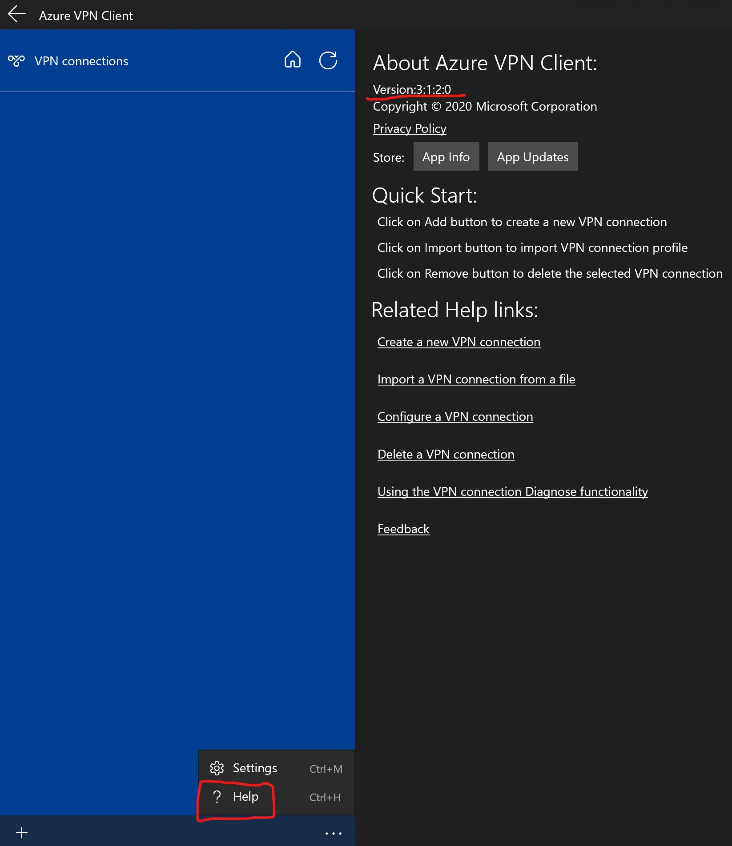Open Create a new VPN connection link
Image resolution: width=732 pixels, height=846 pixels.
click(x=459, y=342)
